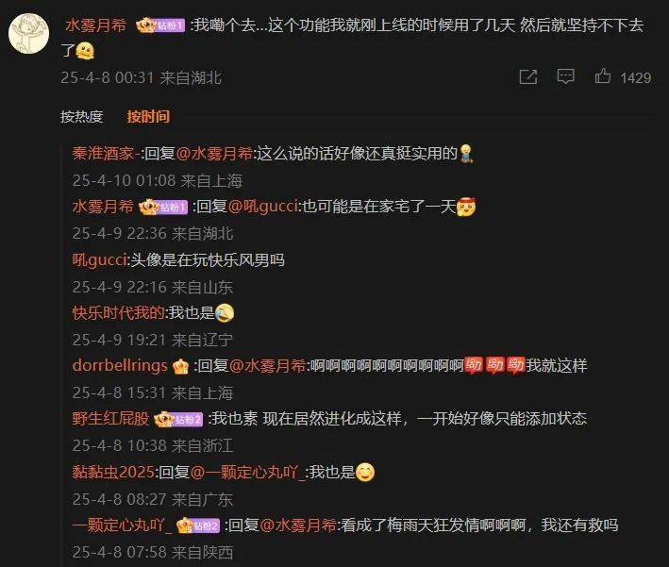Image resolution: width=669 pixels, height=567 pixels.
Task: Click the avatar of 水雾月希
Action: coord(29,33)
